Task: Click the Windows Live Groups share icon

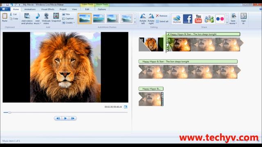Action: coord(209,19)
